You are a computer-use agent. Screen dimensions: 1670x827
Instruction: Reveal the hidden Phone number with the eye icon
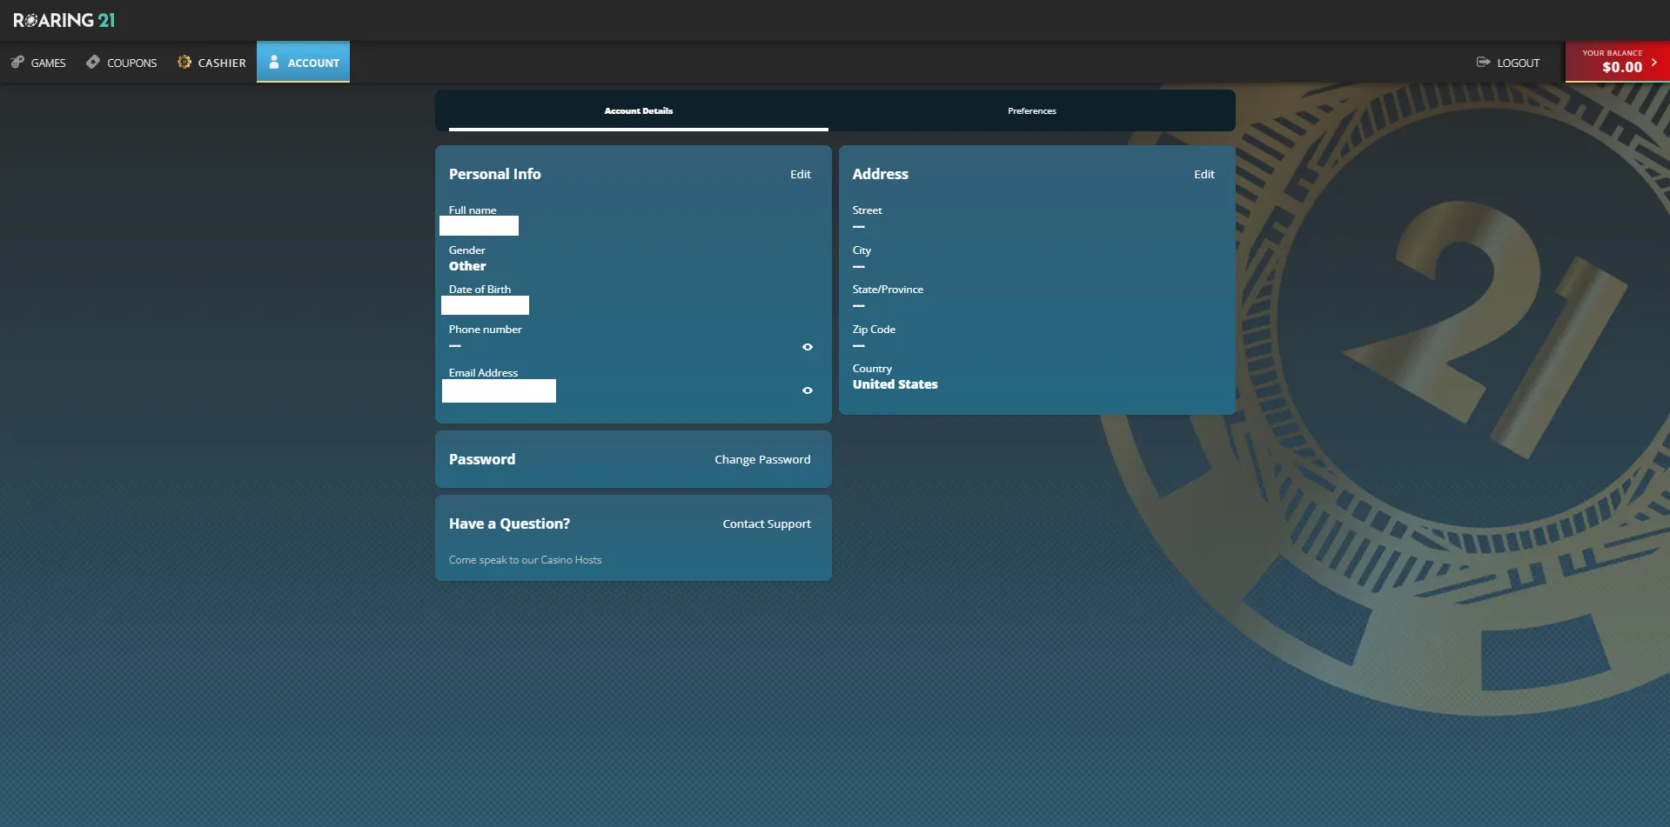tap(807, 347)
